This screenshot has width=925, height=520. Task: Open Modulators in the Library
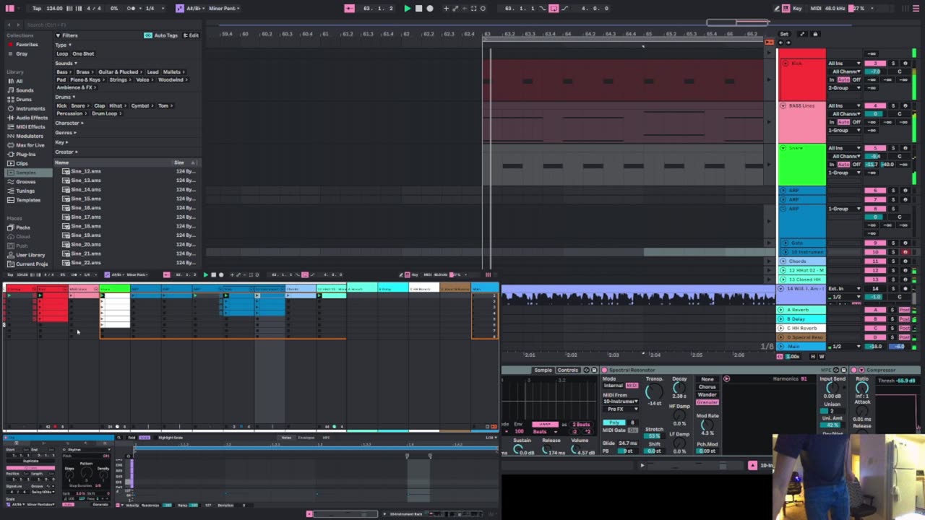pyautogui.click(x=30, y=136)
